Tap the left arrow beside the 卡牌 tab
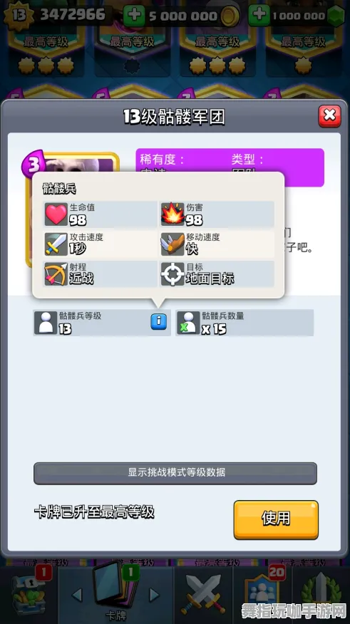The height and width of the screenshot is (624, 350). click(x=77, y=595)
